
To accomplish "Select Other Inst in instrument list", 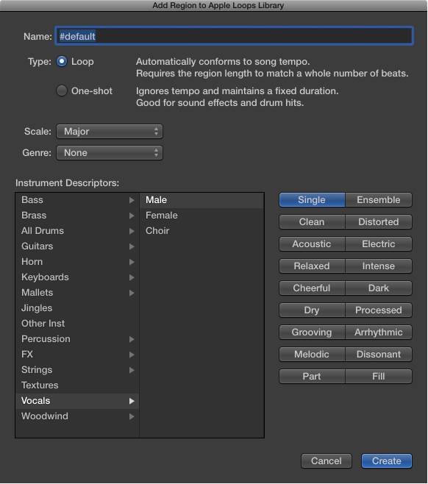I will pos(77,324).
